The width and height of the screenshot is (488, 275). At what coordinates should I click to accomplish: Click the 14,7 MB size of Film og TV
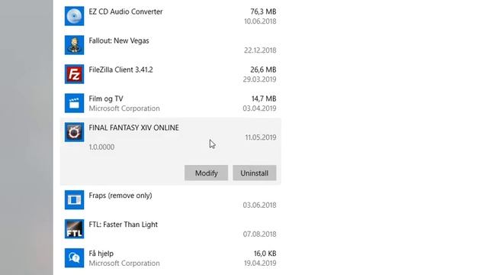tap(264, 99)
